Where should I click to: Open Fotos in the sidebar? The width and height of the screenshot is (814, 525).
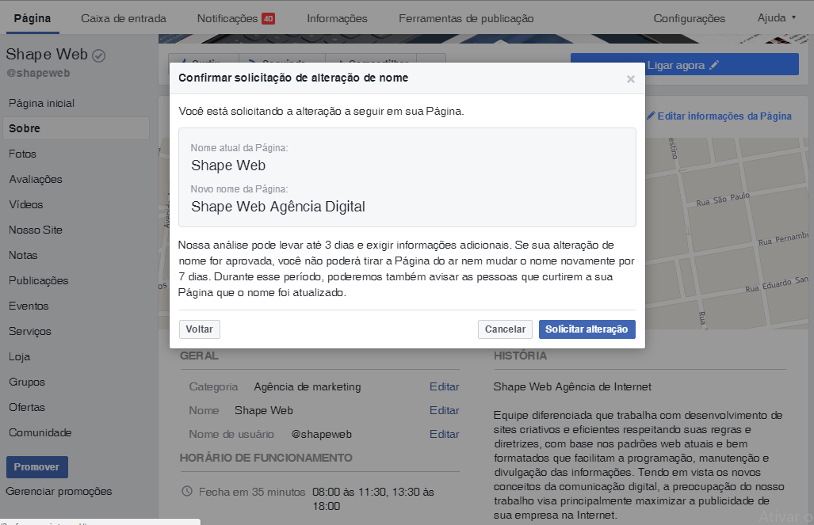[22, 154]
